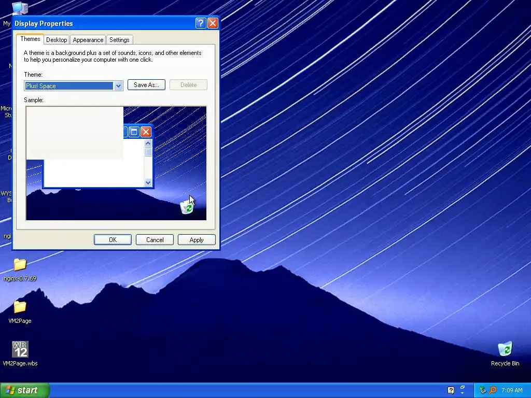Switch to the Appearance tab
Screen dimensions: 531x398
click(x=88, y=40)
